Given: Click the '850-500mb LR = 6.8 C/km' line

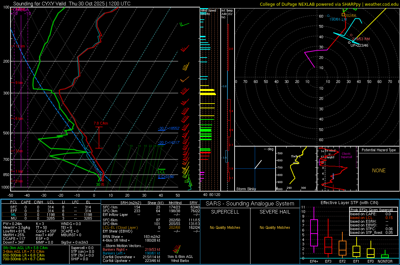Looking at the screenshot, I should (24, 255).
